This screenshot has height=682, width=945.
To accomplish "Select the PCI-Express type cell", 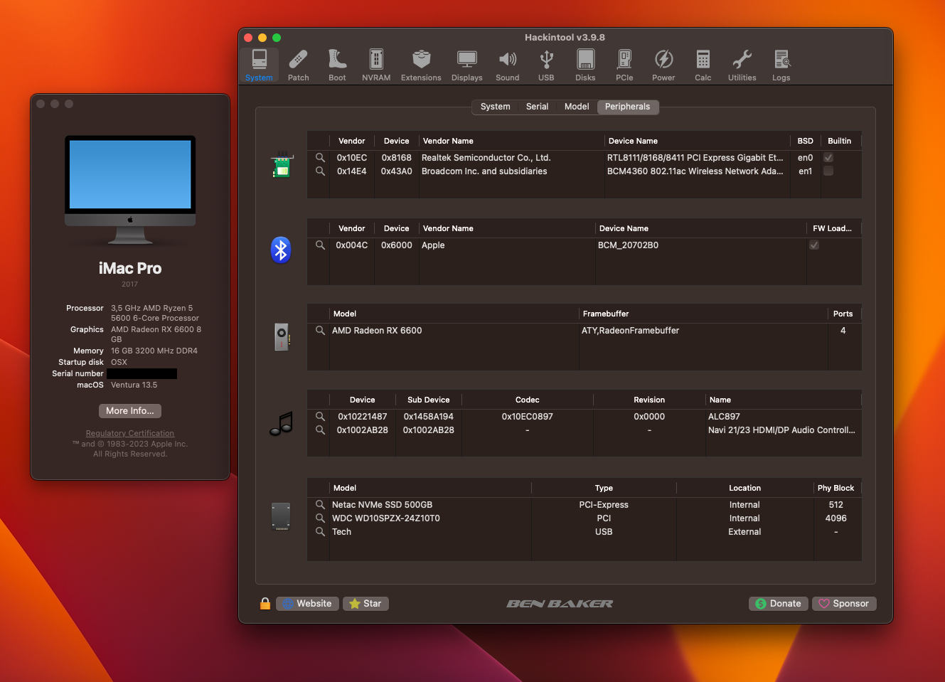I will click(604, 505).
